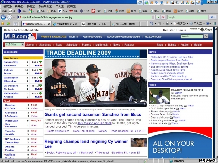The height and width of the screenshot is (163, 218).
Task: Open the Edit (編輯) menu
Action: coord(19,6)
